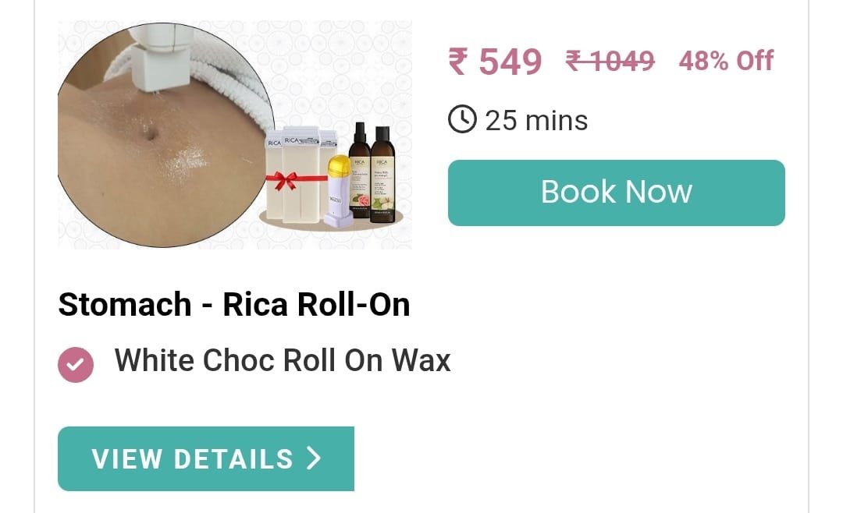Click the yellow-capped wax heater in image
The width and height of the screenshot is (843, 513).
339,191
